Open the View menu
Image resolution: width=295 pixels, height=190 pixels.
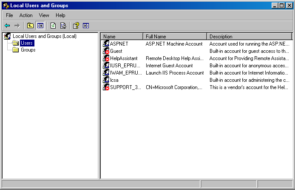[x=44, y=15]
